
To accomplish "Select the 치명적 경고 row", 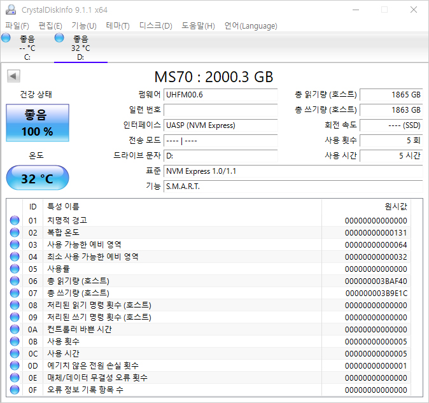I will [209, 220].
